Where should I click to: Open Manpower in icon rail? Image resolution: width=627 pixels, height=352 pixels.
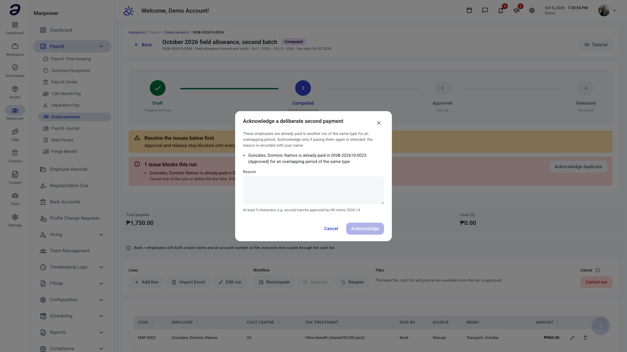pyautogui.click(x=15, y=113)
